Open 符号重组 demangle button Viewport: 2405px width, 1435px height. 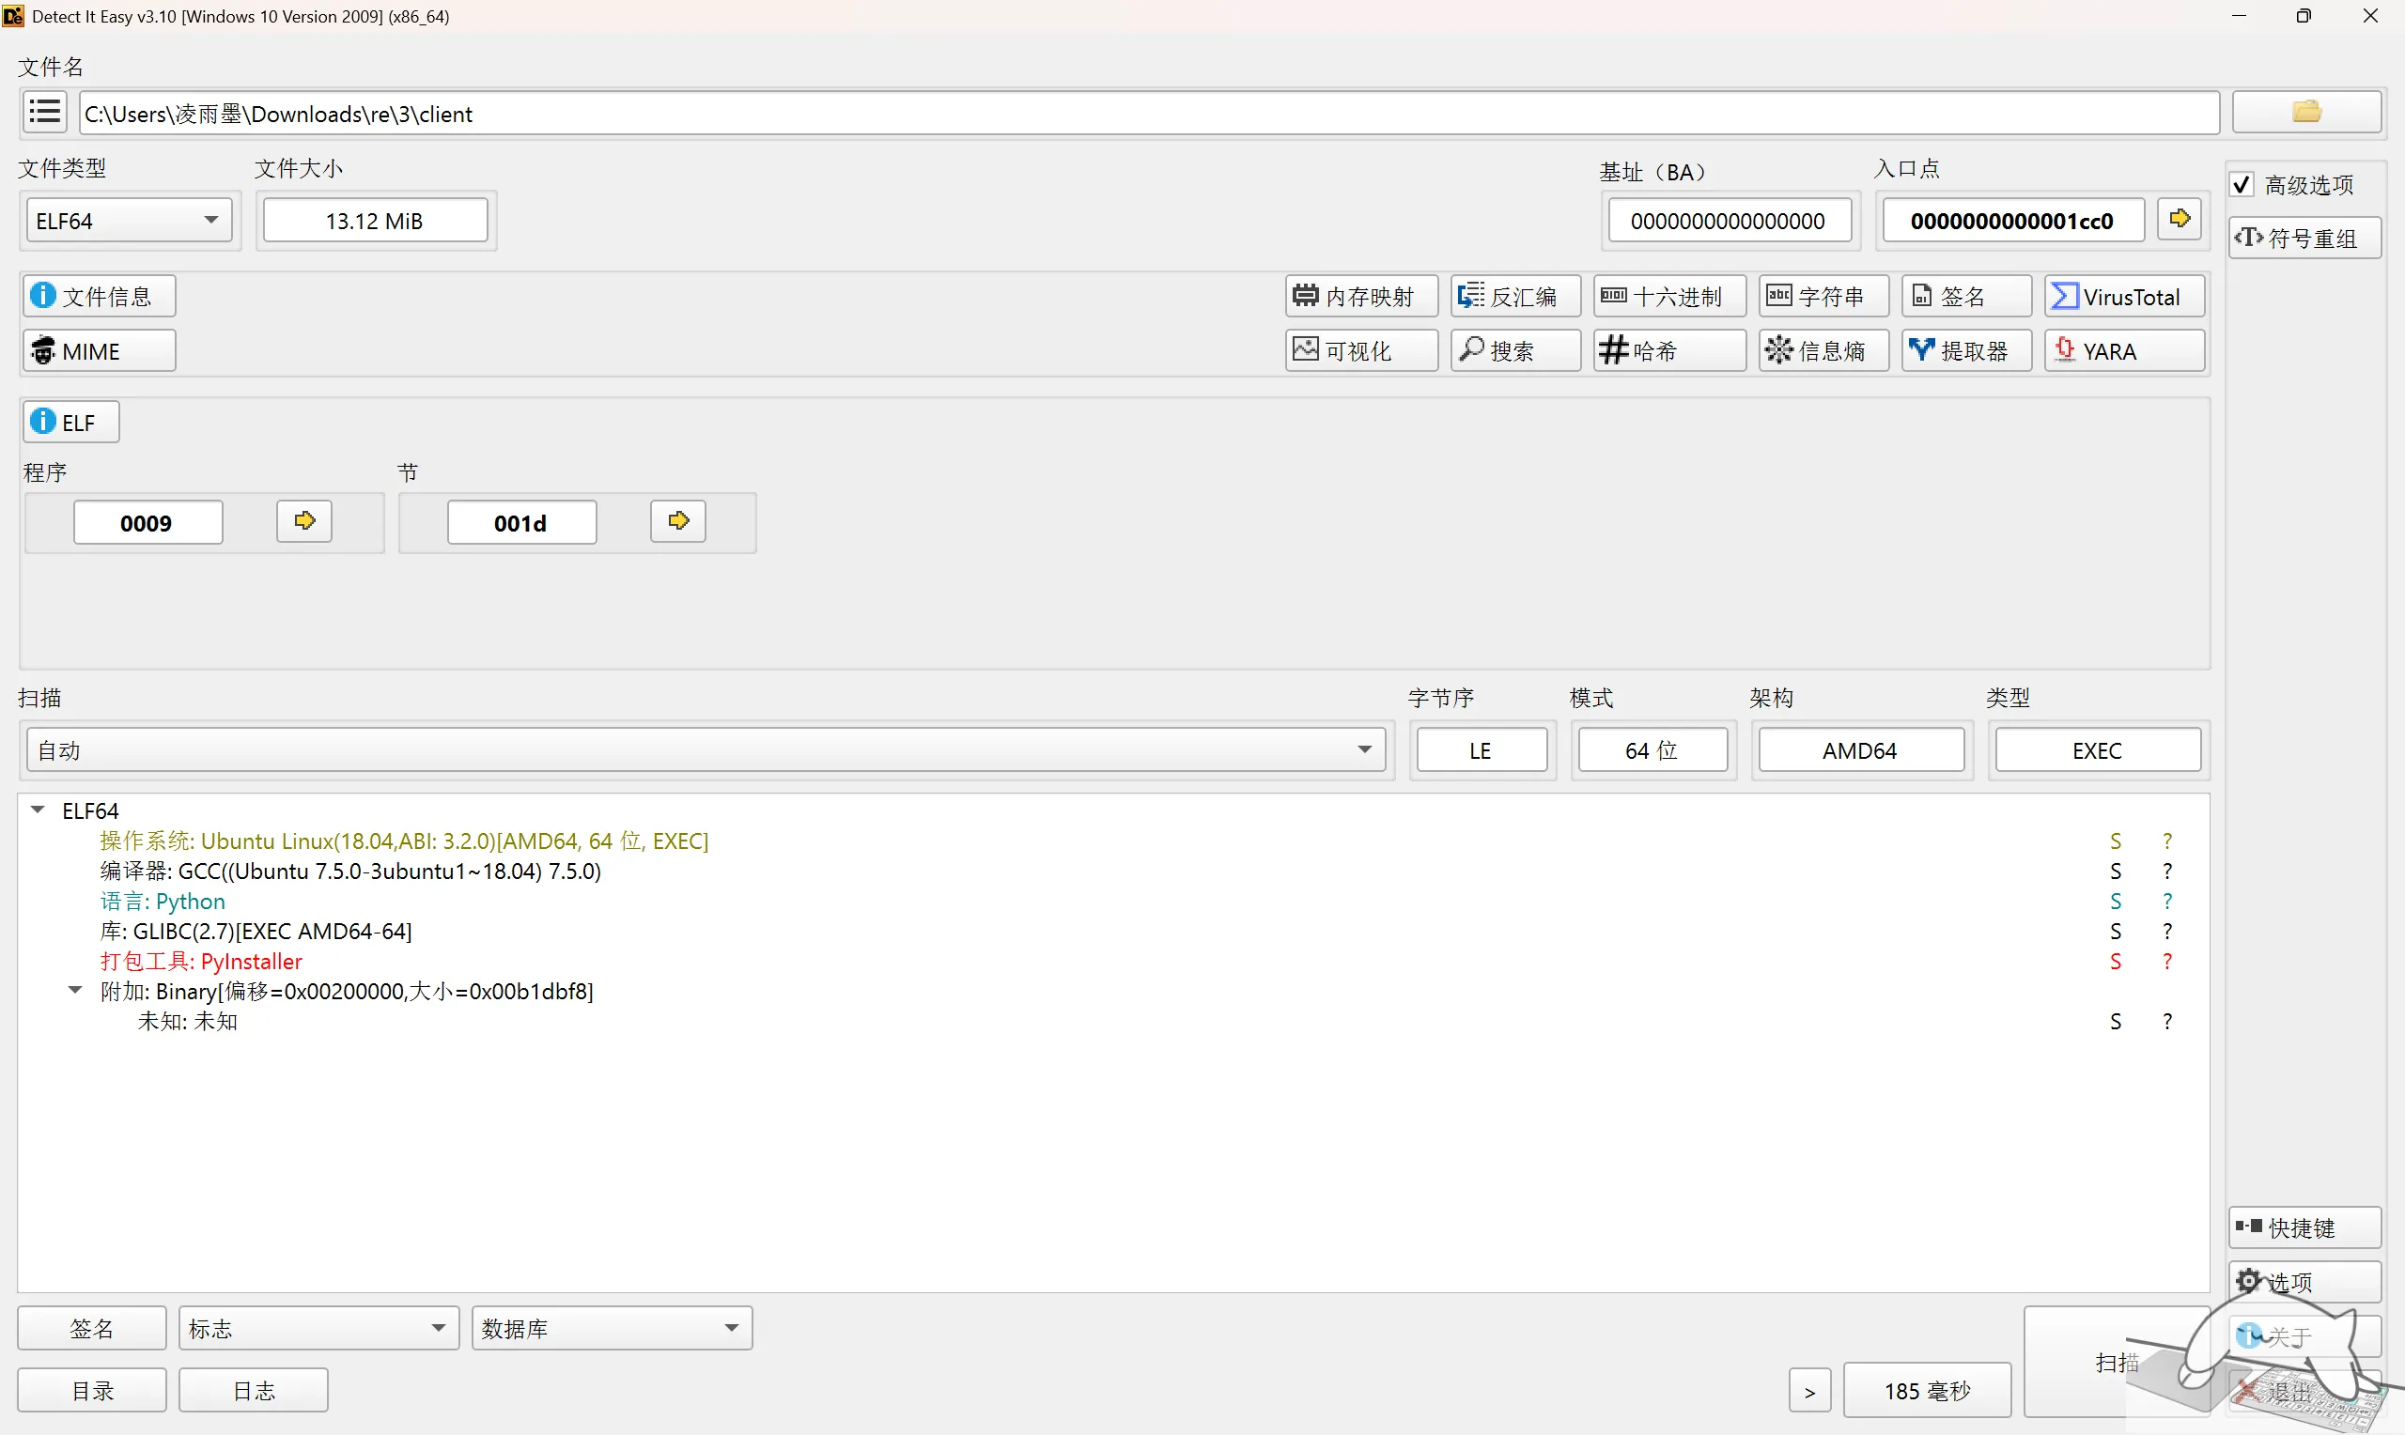[2304, 238]
